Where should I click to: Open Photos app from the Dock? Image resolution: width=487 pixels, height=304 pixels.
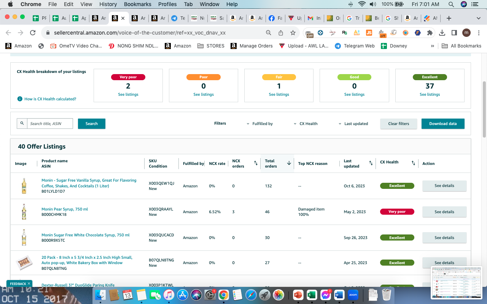click(x=279, y=294)
